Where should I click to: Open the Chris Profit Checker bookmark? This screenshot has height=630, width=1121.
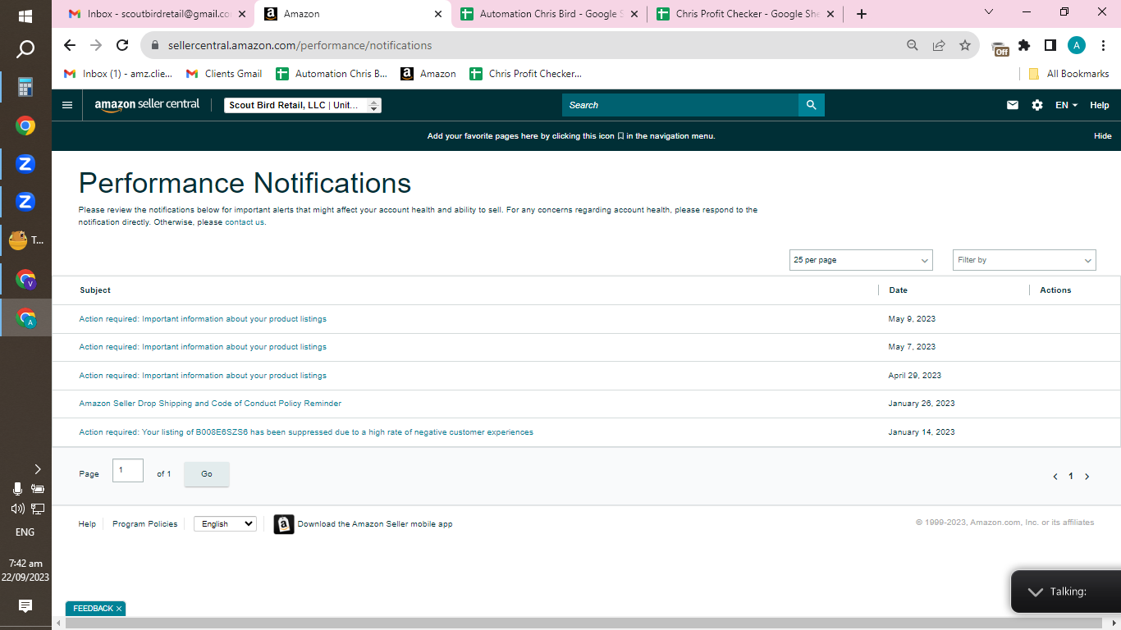525,74
